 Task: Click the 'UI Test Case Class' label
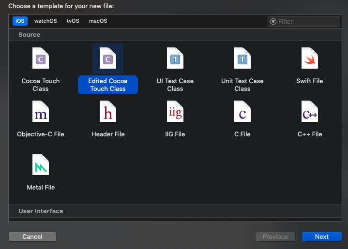pyautogui.click(x=175, y=85)
